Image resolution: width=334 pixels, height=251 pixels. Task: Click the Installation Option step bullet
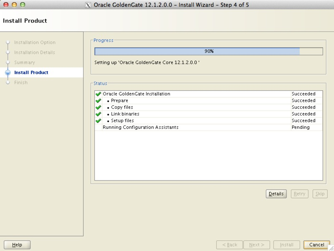tap(8, 42)
